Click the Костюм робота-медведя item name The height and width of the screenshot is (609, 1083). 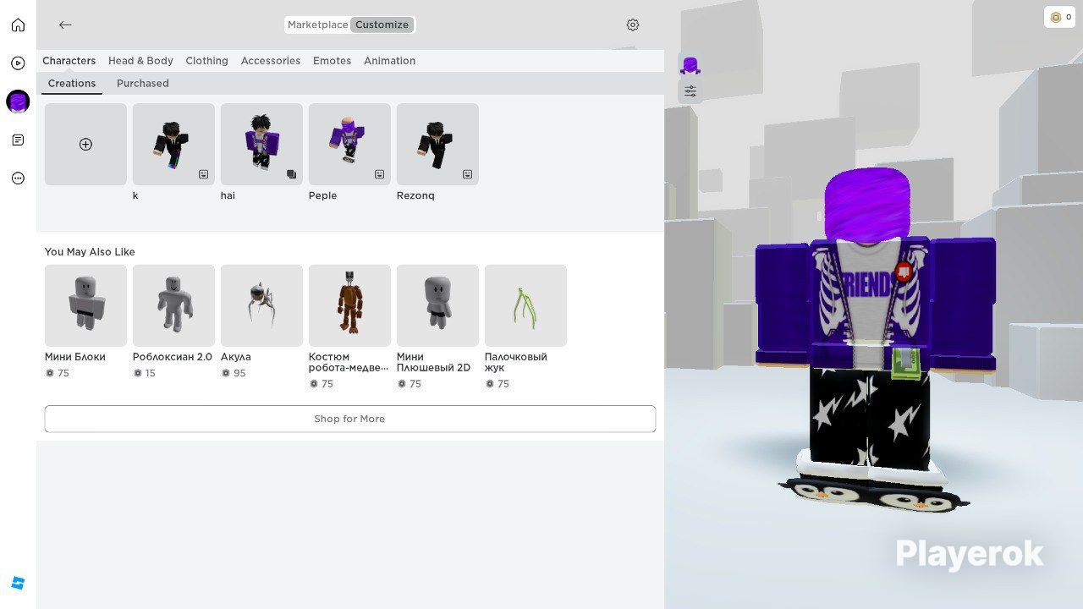(x=349, y=362)
